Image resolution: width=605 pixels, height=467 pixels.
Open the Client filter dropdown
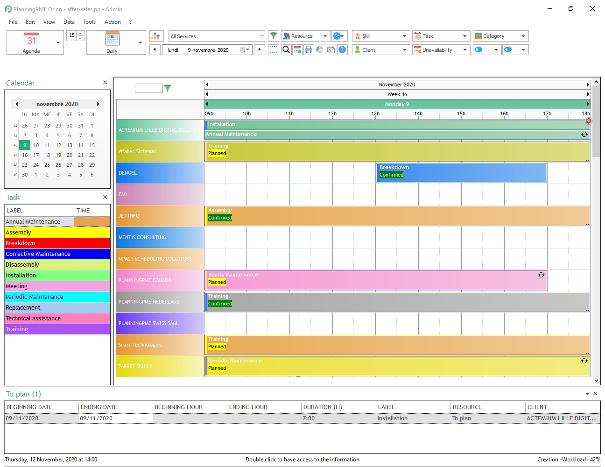coord(381,50)
